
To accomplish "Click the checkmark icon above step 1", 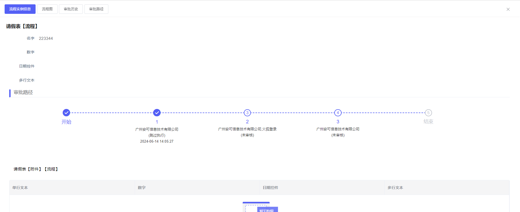I will (x=157, y=113).
